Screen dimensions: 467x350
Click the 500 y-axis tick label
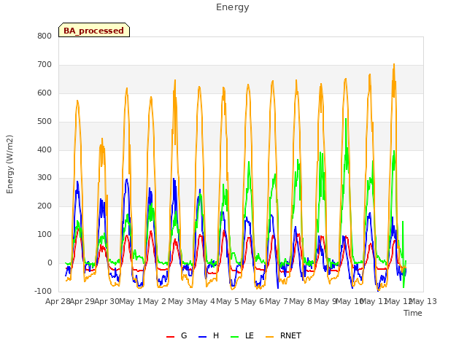tap(45, 122)
